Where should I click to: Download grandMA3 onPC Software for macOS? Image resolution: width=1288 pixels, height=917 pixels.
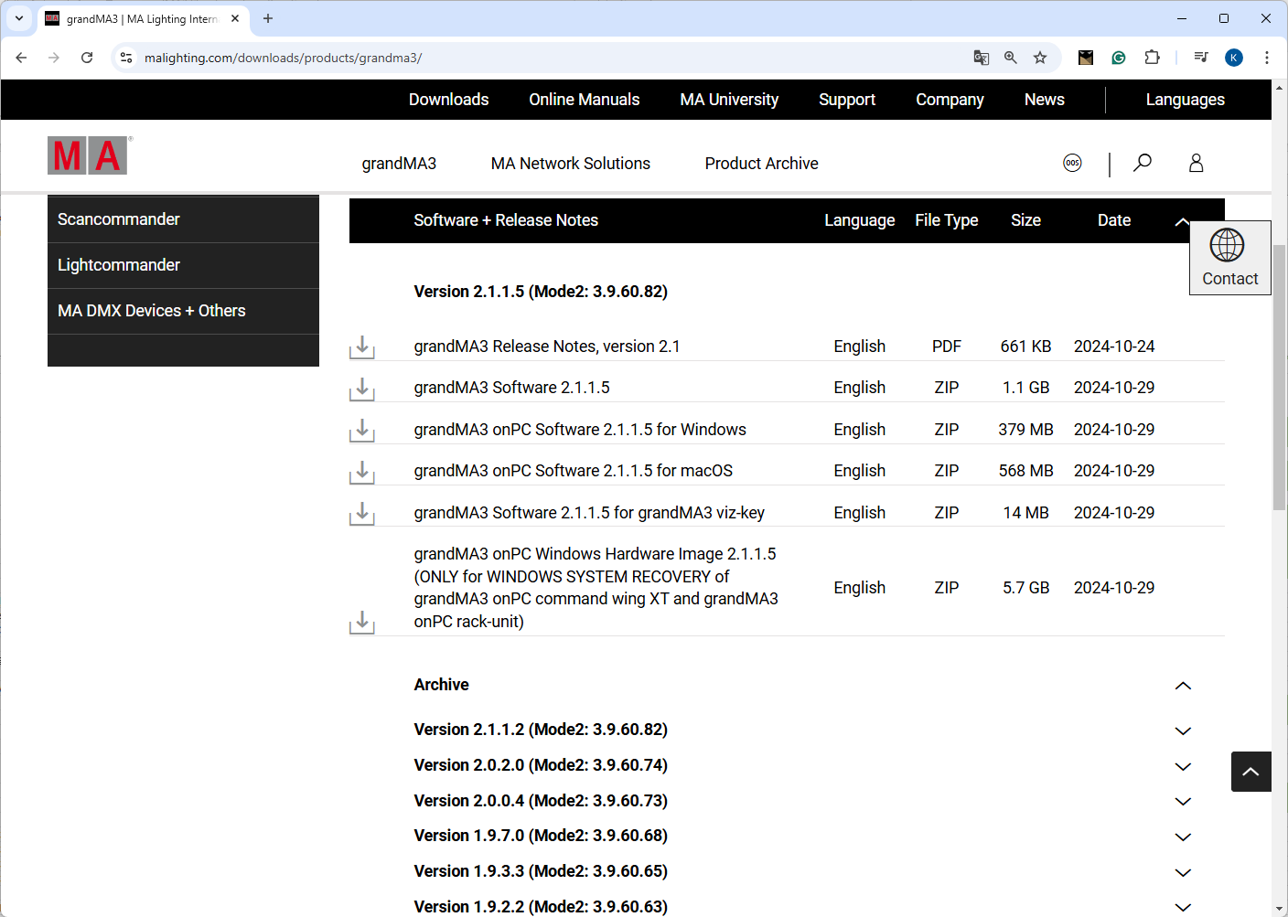point(362,472)
